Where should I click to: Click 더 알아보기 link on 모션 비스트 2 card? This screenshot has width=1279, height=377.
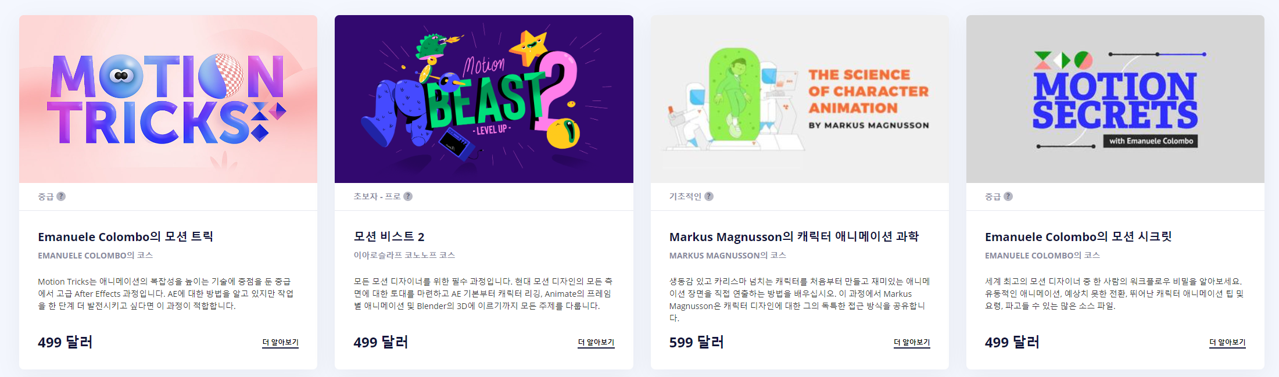click(596, 343)
